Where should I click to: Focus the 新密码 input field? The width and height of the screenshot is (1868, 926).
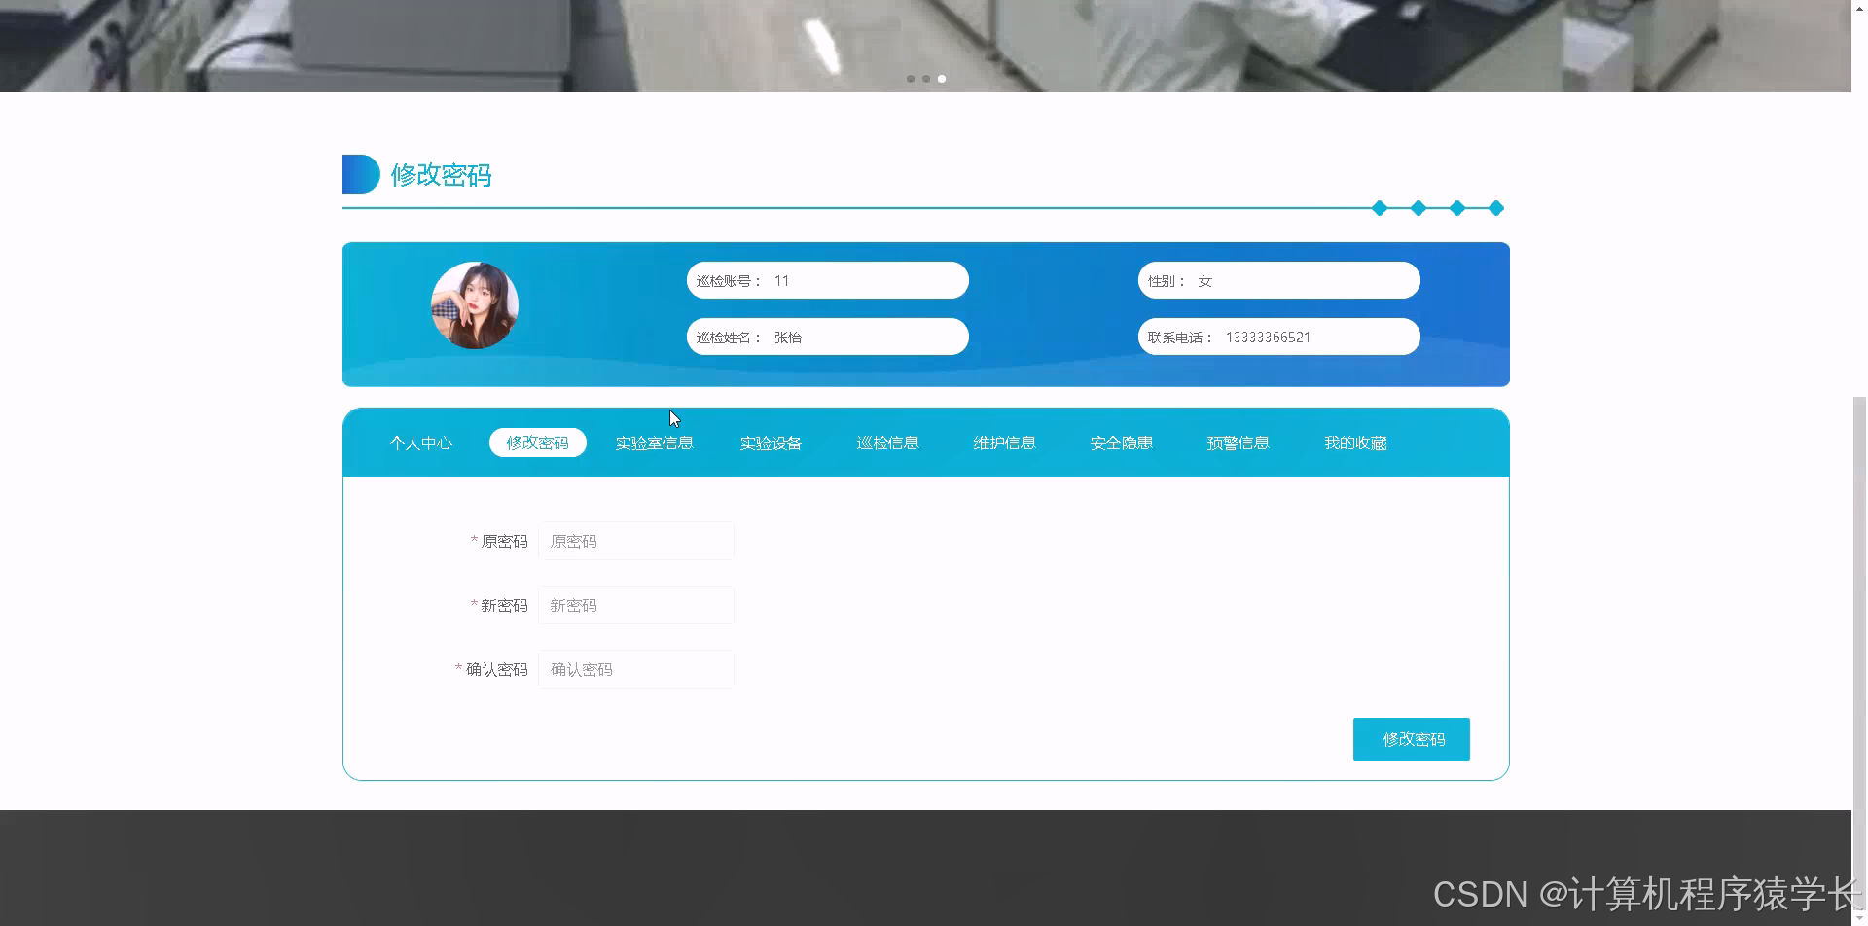pyautogui.click(x=636, y=605)
